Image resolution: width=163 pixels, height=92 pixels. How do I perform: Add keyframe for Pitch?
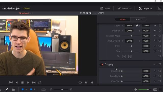(x=155, y=46)
